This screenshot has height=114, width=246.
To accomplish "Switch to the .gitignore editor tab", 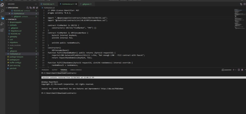I will 87,4.
